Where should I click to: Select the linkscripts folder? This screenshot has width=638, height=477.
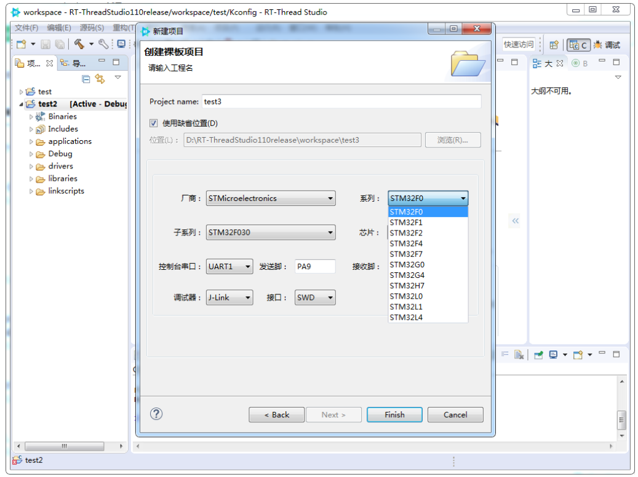pos(66,191)
